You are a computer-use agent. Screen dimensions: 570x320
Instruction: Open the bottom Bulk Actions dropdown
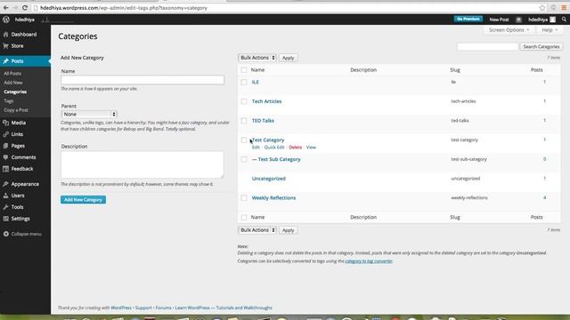point(257,230)
